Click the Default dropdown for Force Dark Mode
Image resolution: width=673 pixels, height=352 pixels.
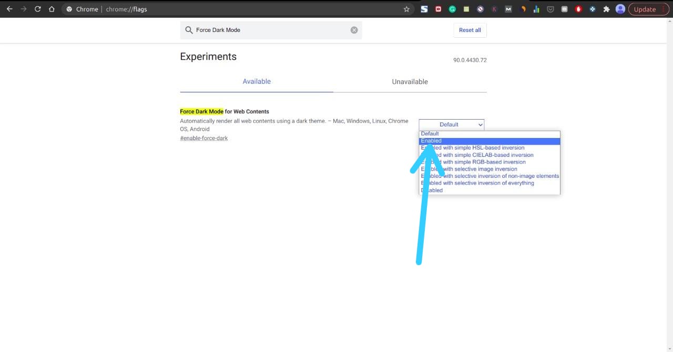click(452, 124)
